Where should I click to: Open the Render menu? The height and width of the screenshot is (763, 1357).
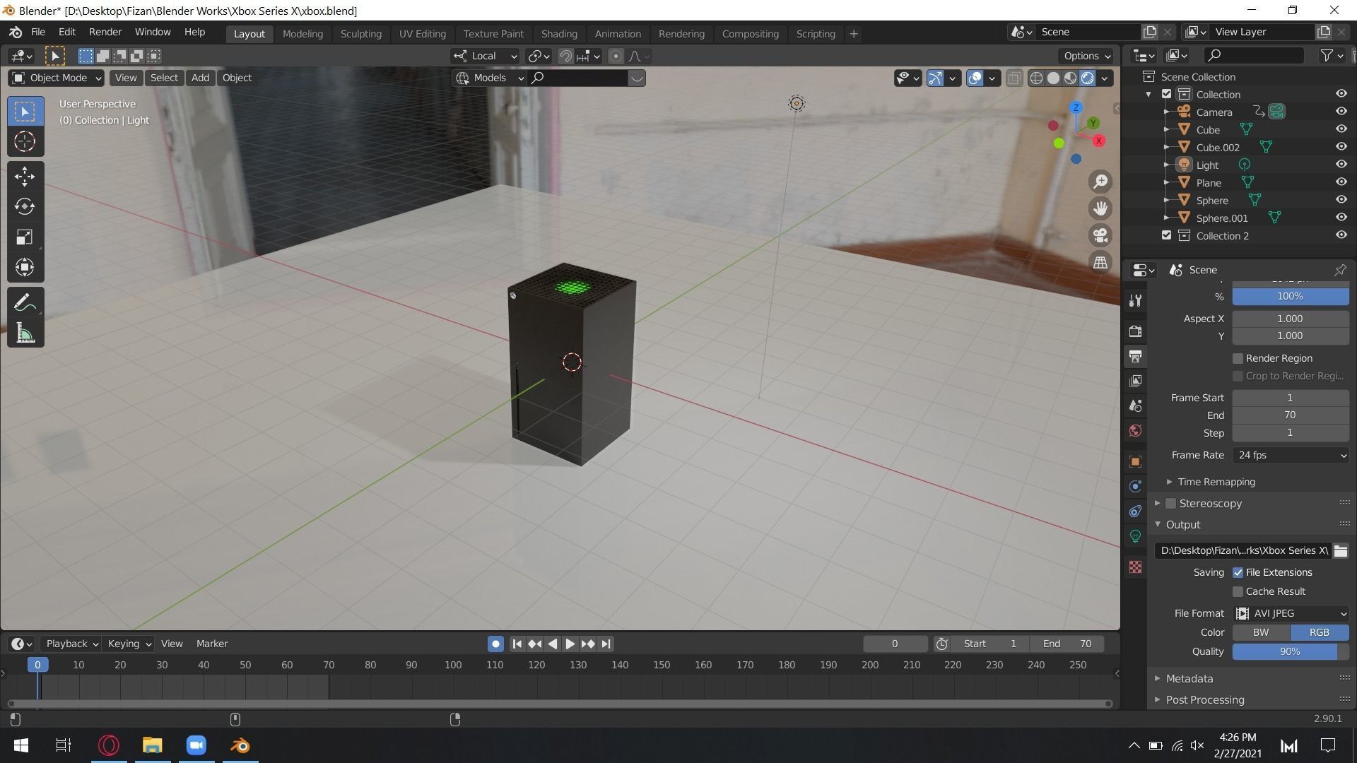[x=105, y=32]
